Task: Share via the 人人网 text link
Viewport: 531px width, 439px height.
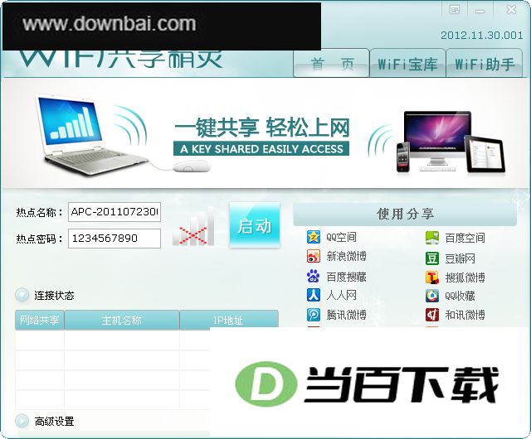Action: [x=341, y=295]
